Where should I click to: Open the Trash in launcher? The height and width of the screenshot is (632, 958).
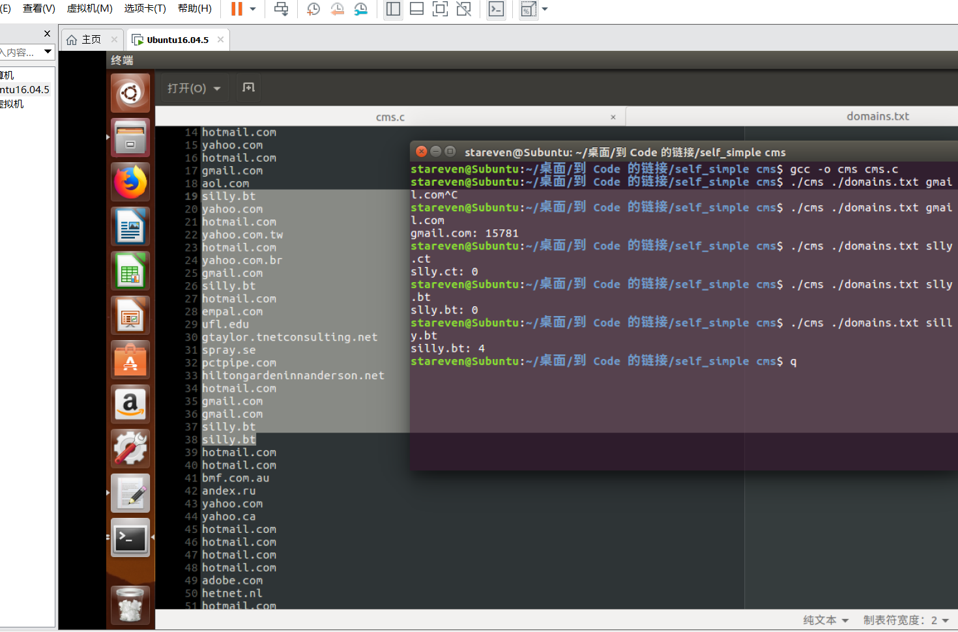(x=130, y=605)
